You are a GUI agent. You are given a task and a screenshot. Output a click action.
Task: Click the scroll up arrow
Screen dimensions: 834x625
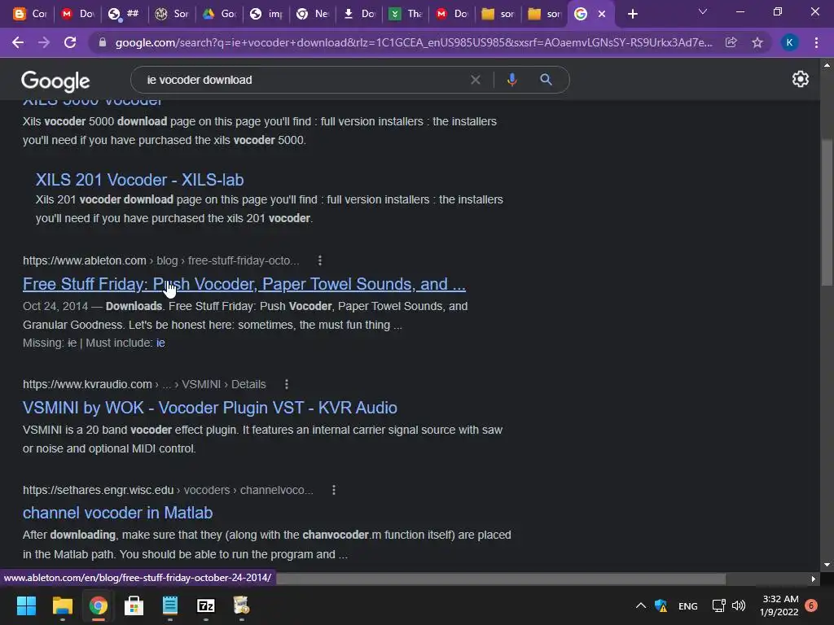827,65
